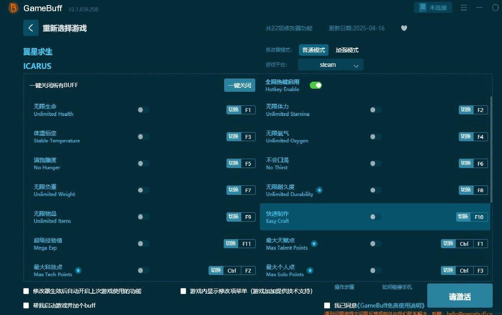The width and height of the screenshot is (502, 315).
Task: Click 切换 button for F3 hotkey
Action: click(233, 136)
